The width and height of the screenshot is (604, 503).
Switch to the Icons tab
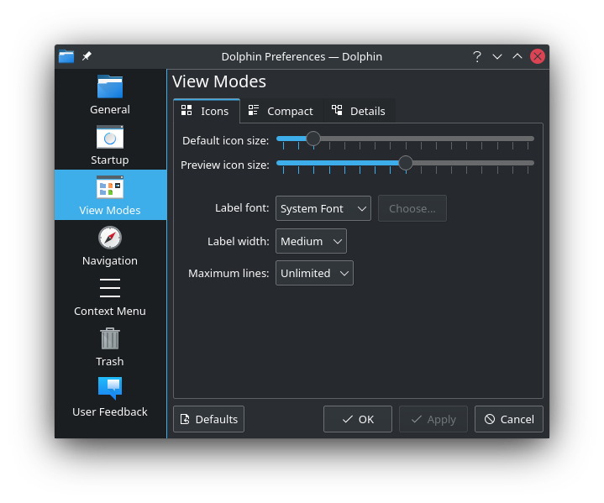[207, 111]
